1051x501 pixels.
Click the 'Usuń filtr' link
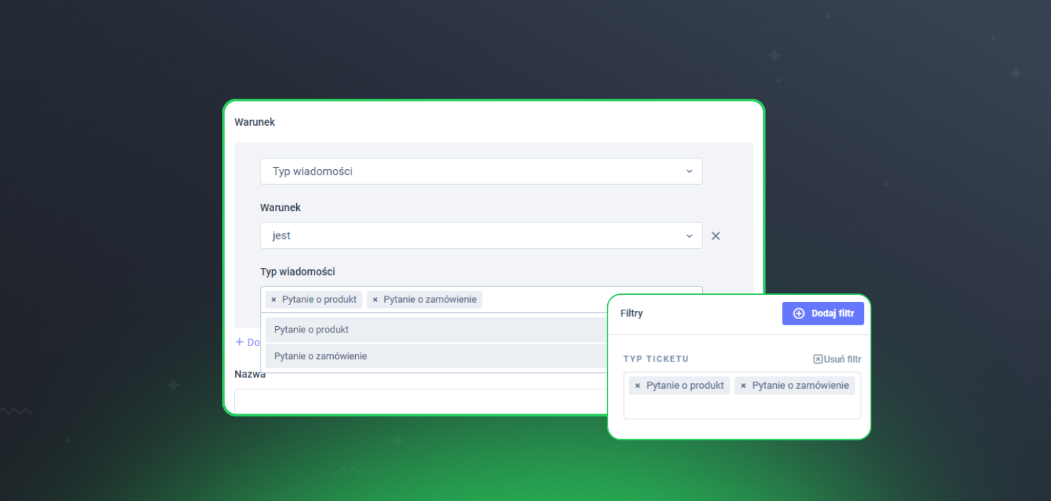pos(842,360)
